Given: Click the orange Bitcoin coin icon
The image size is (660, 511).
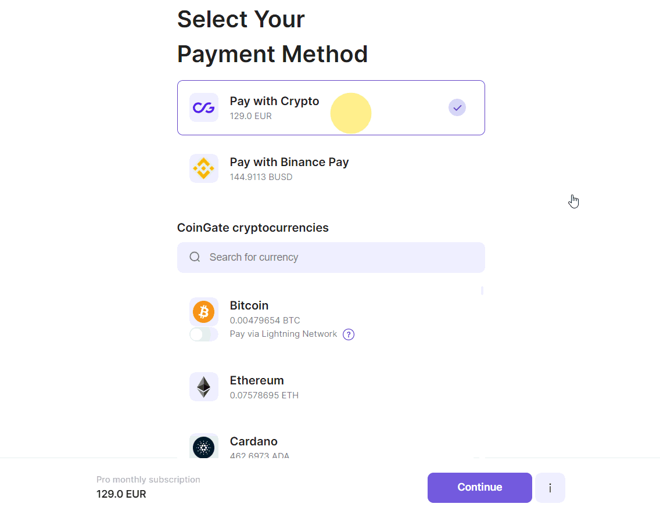Looking at the screenshot, I should point(203,312).
